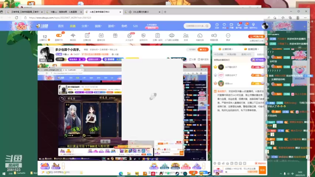
Task: Focus the Douyu search input field
Action: pos(195,26)
